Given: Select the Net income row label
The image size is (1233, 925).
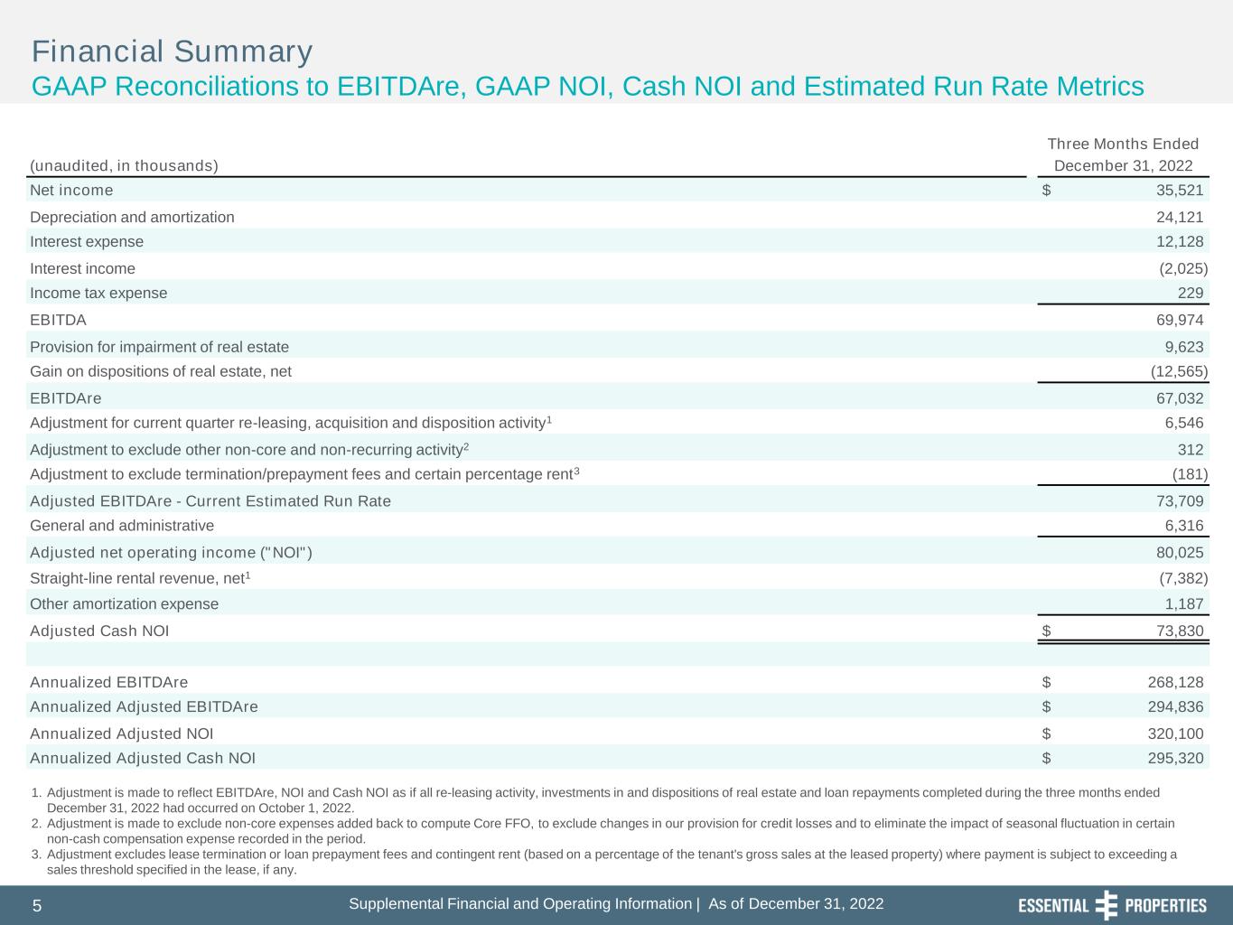Looking at the screenshot, I should click(71, 190).
